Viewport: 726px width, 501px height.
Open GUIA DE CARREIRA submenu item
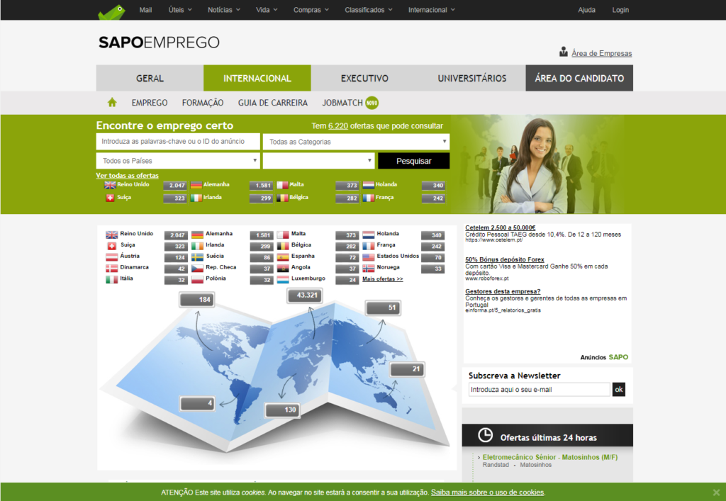[273, 103]
